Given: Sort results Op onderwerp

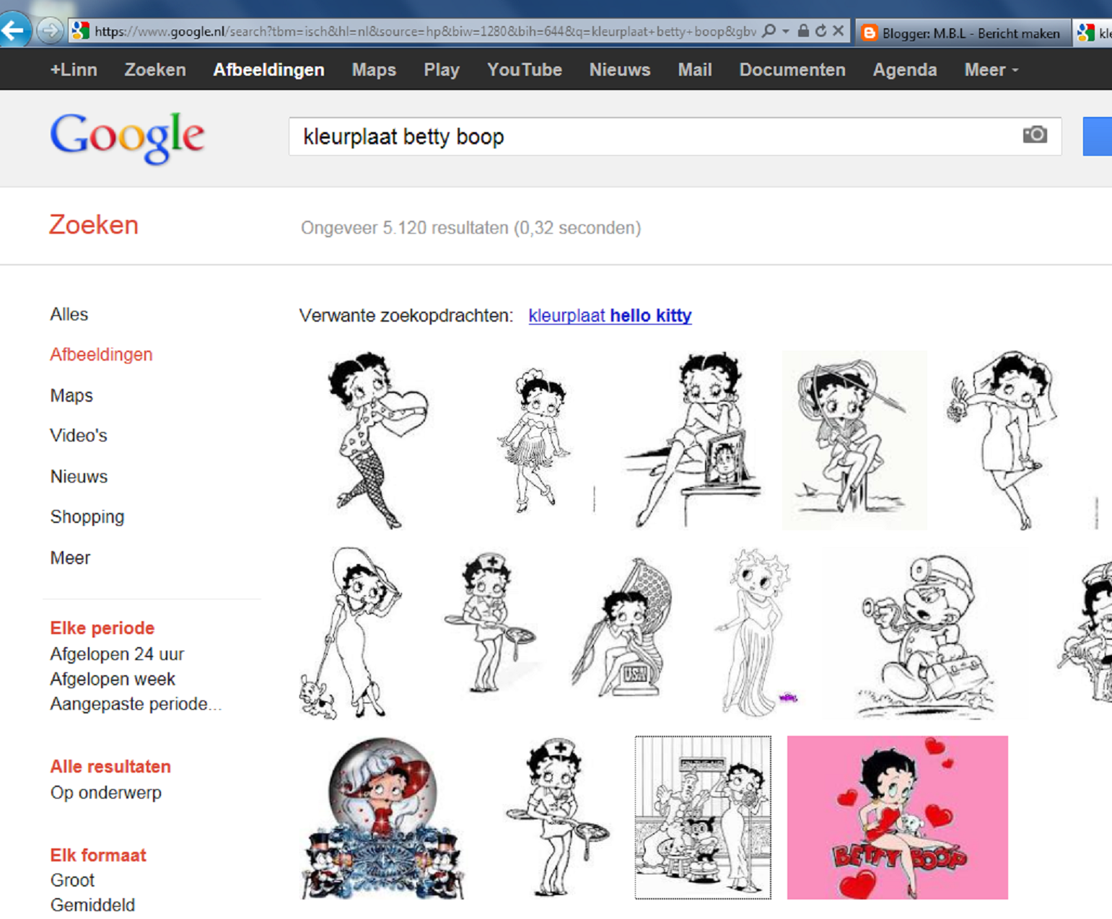Looking at the screenshot, I should tap(106, 792).
